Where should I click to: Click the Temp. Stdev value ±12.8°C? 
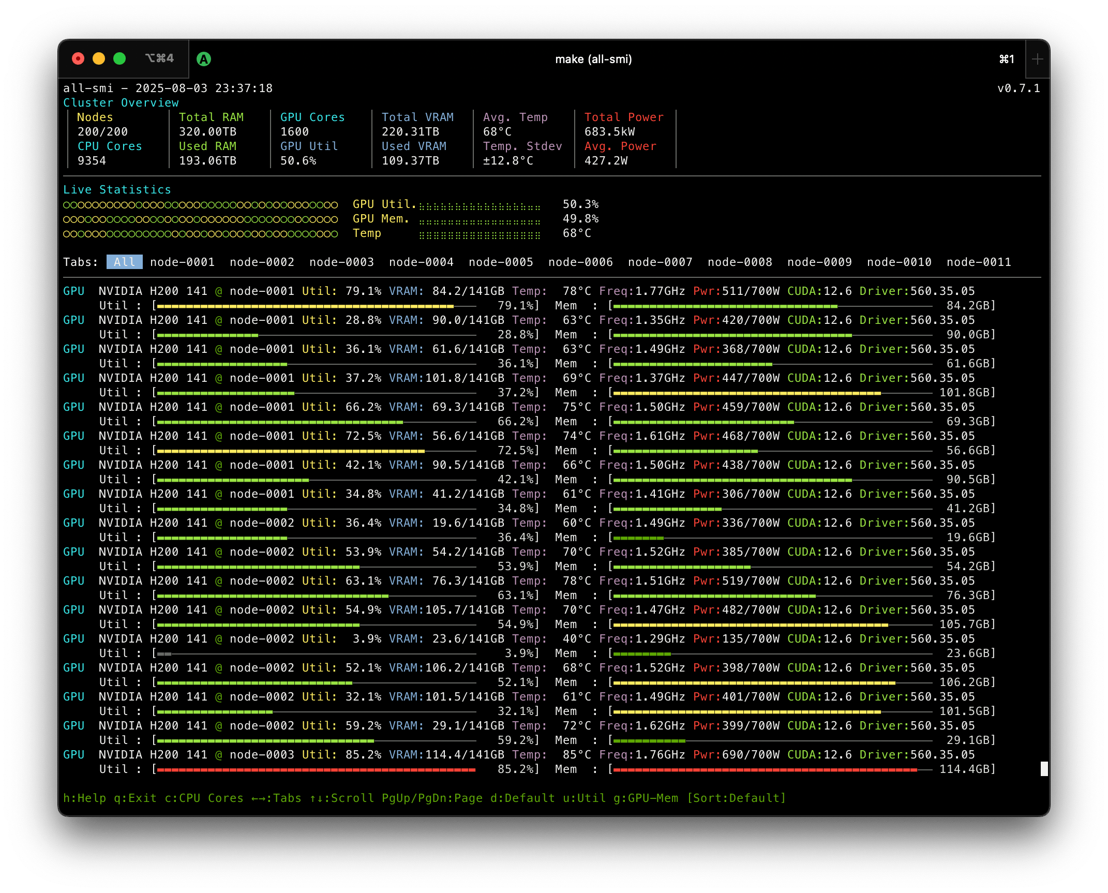[508, 160]
